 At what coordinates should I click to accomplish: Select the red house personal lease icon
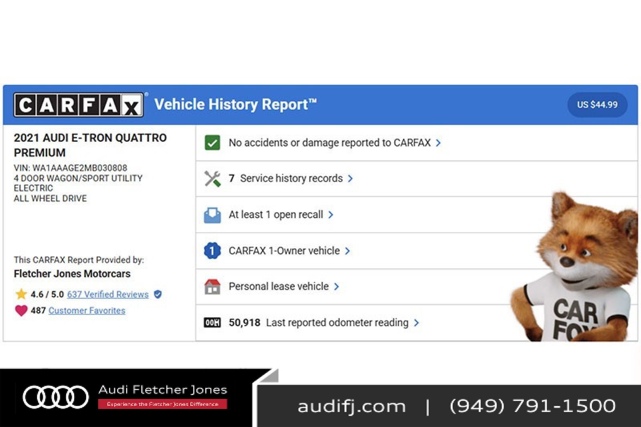point(212,286)
